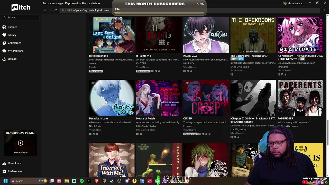Image resolution: width=329 pixels, height=185 pixels.
Task: Click the My creations rocket icon
Action: click(4, 51)
